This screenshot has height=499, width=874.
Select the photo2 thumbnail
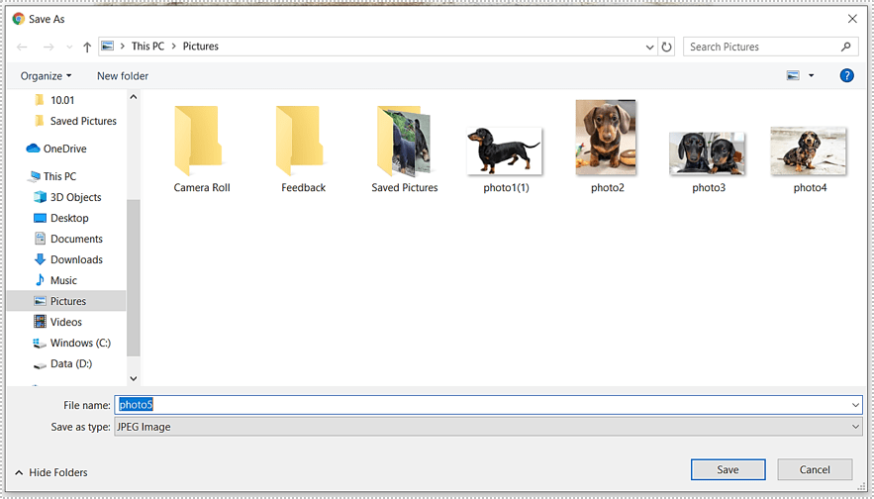pos(607,145)
